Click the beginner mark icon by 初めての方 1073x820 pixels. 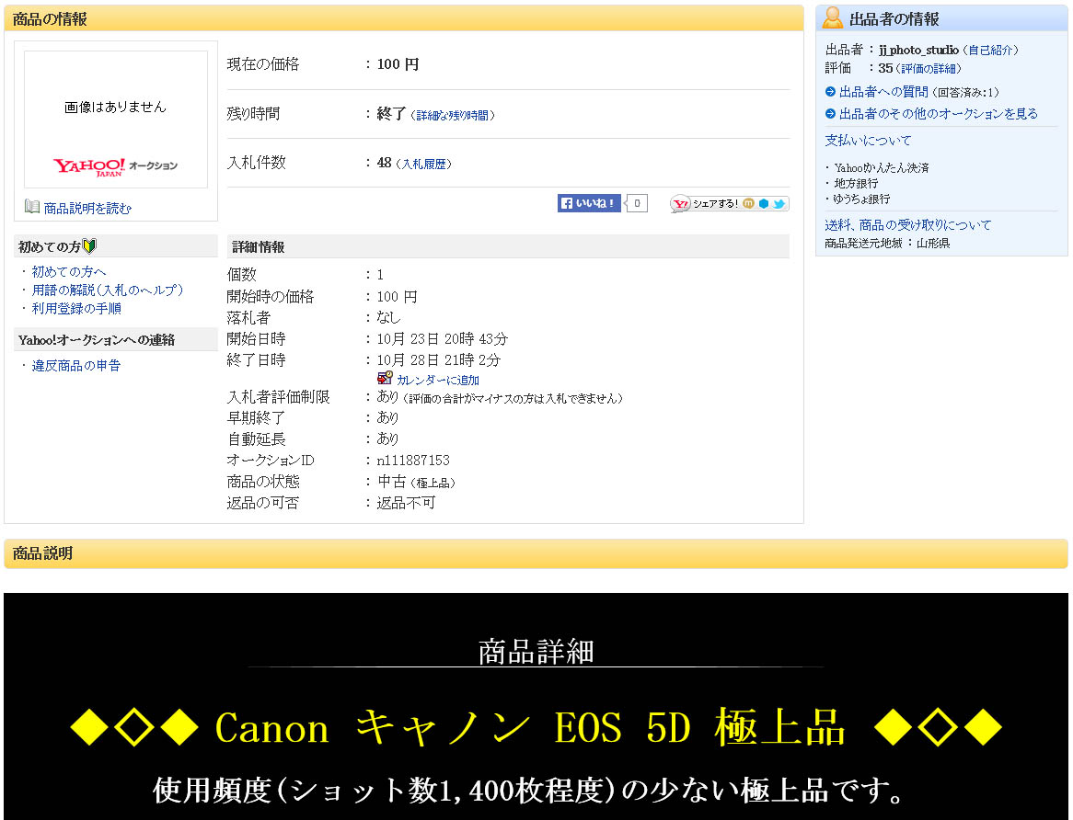[x=89, y=246]
